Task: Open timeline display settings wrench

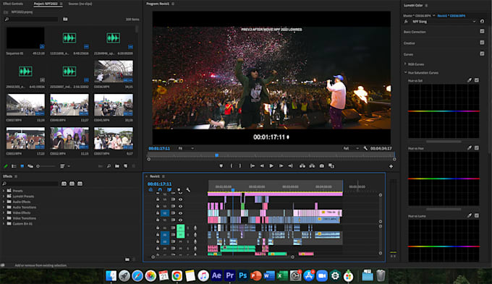Action: tap(188, 190)
